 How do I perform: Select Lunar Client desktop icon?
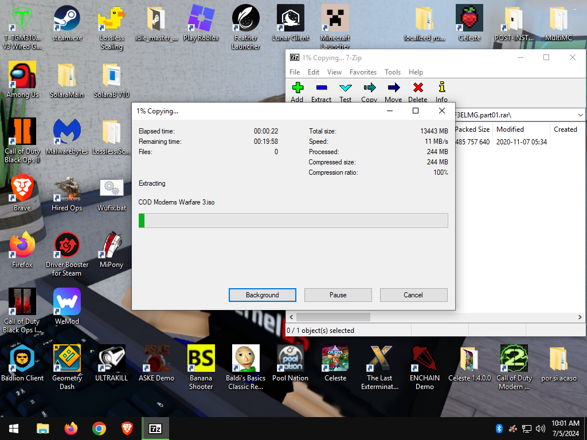click(291, 23)
